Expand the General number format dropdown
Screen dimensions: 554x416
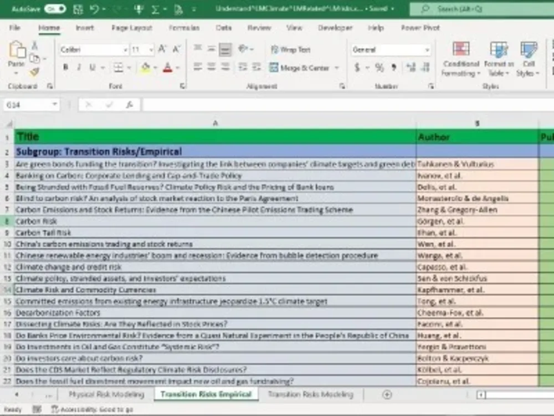coord(427,50)
